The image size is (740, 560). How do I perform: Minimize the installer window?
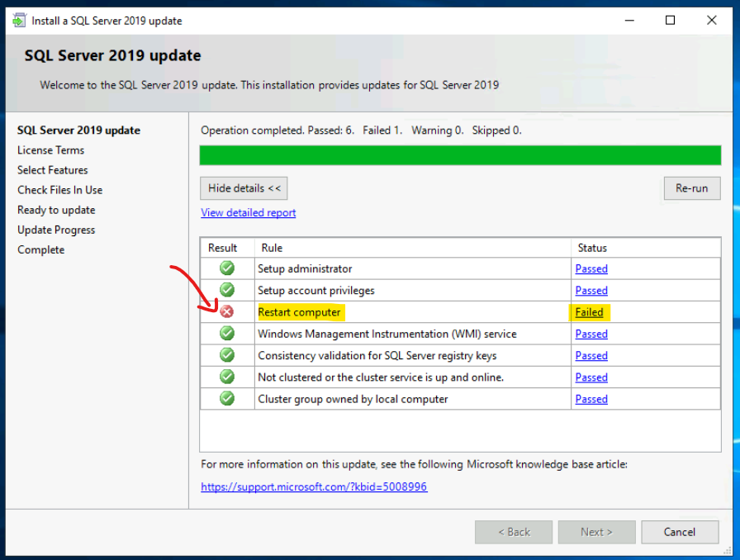pyautogui.click(x=629, y=21)
